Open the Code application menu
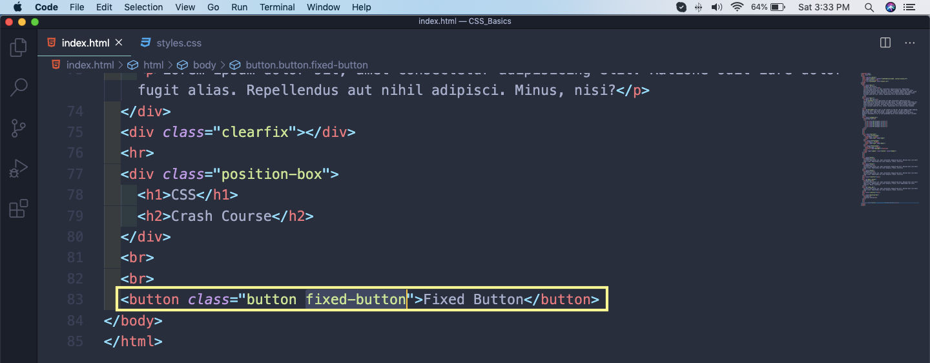This screenshot has width=930, height=363. tap(46, 7)
